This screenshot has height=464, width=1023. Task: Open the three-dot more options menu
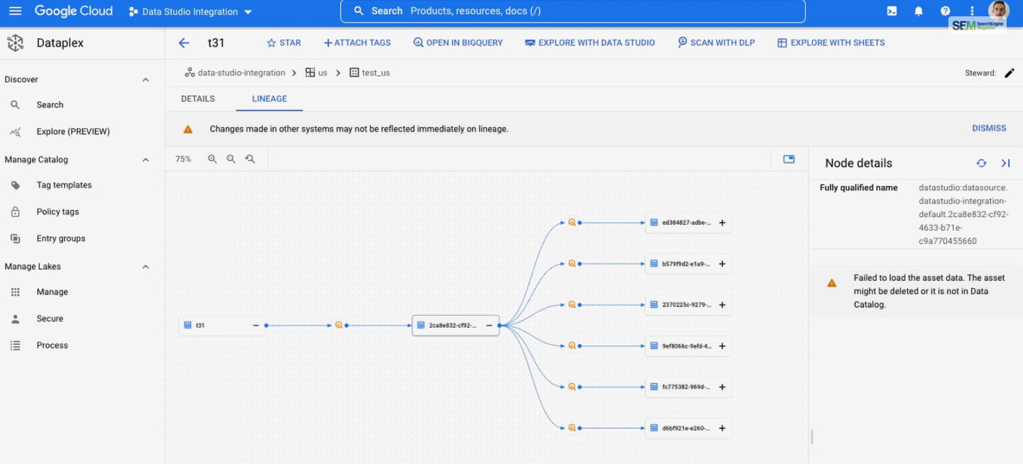[972, 11]
